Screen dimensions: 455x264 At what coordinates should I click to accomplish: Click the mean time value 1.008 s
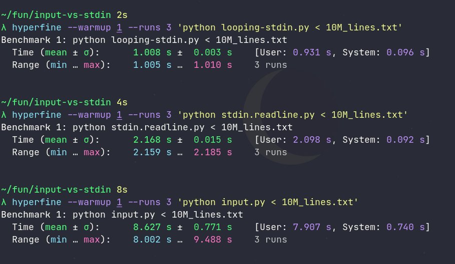coord(152,52)
